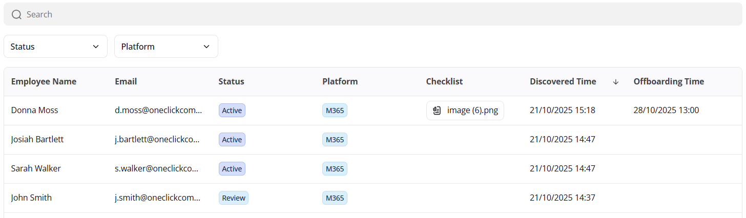
Task: Click the Platform column header
Action: (x=340, y=81)
